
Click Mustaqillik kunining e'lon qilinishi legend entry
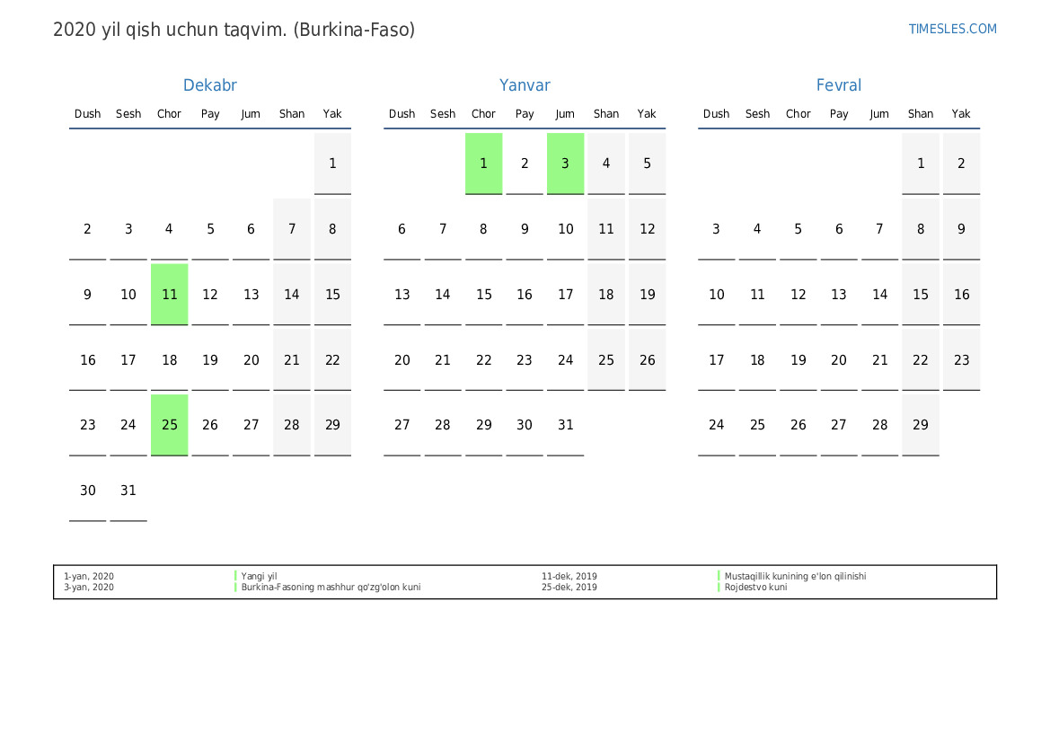pyautogui.click(x=795, y=577)
